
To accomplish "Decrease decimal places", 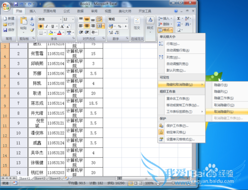I will pyautogui.click(x=117, y=32).
